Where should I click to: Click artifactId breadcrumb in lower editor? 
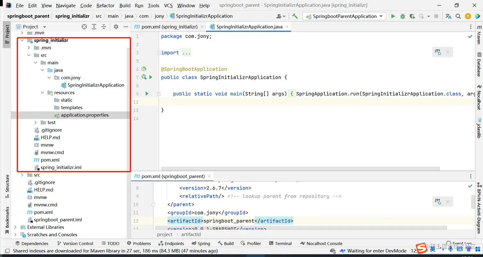click(191, 234)
